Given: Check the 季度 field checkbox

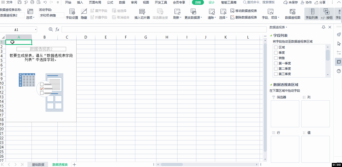Looking at the screenshot, I should 276,53.
